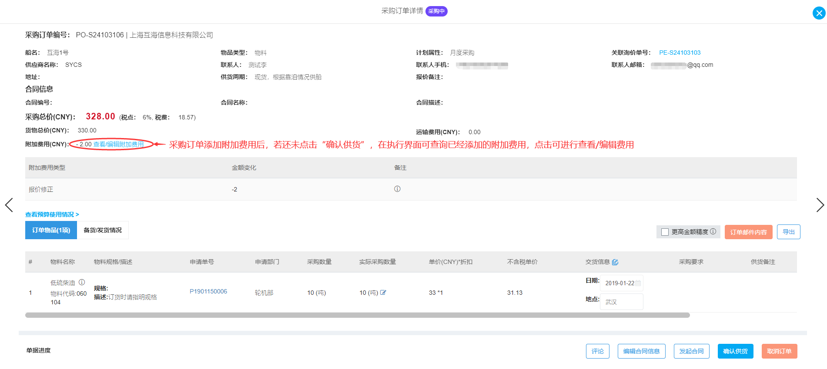
Task: Click the 轮机部 department cell
Action: click(264, 293)
